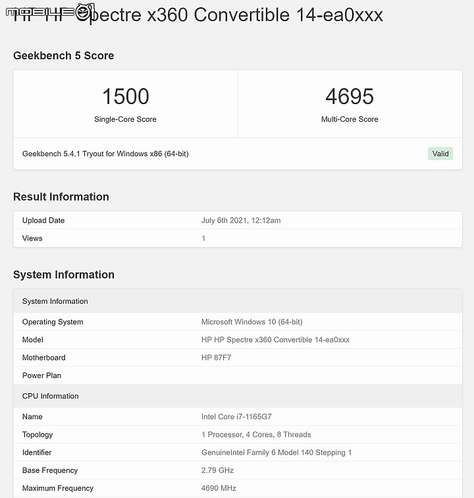Screen dimensions: 474x498
Task: Click the 'System Information' table header row
Action: 238,301
